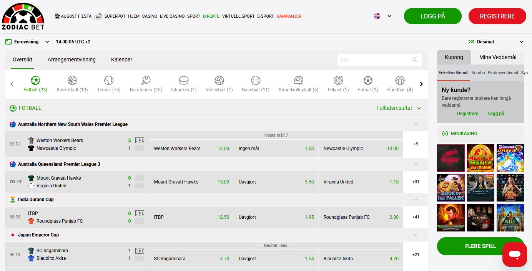Select the Basketball (13) sport icon
Image resolution: width=532 pixels, height=271 pixels.
(72, 80)
